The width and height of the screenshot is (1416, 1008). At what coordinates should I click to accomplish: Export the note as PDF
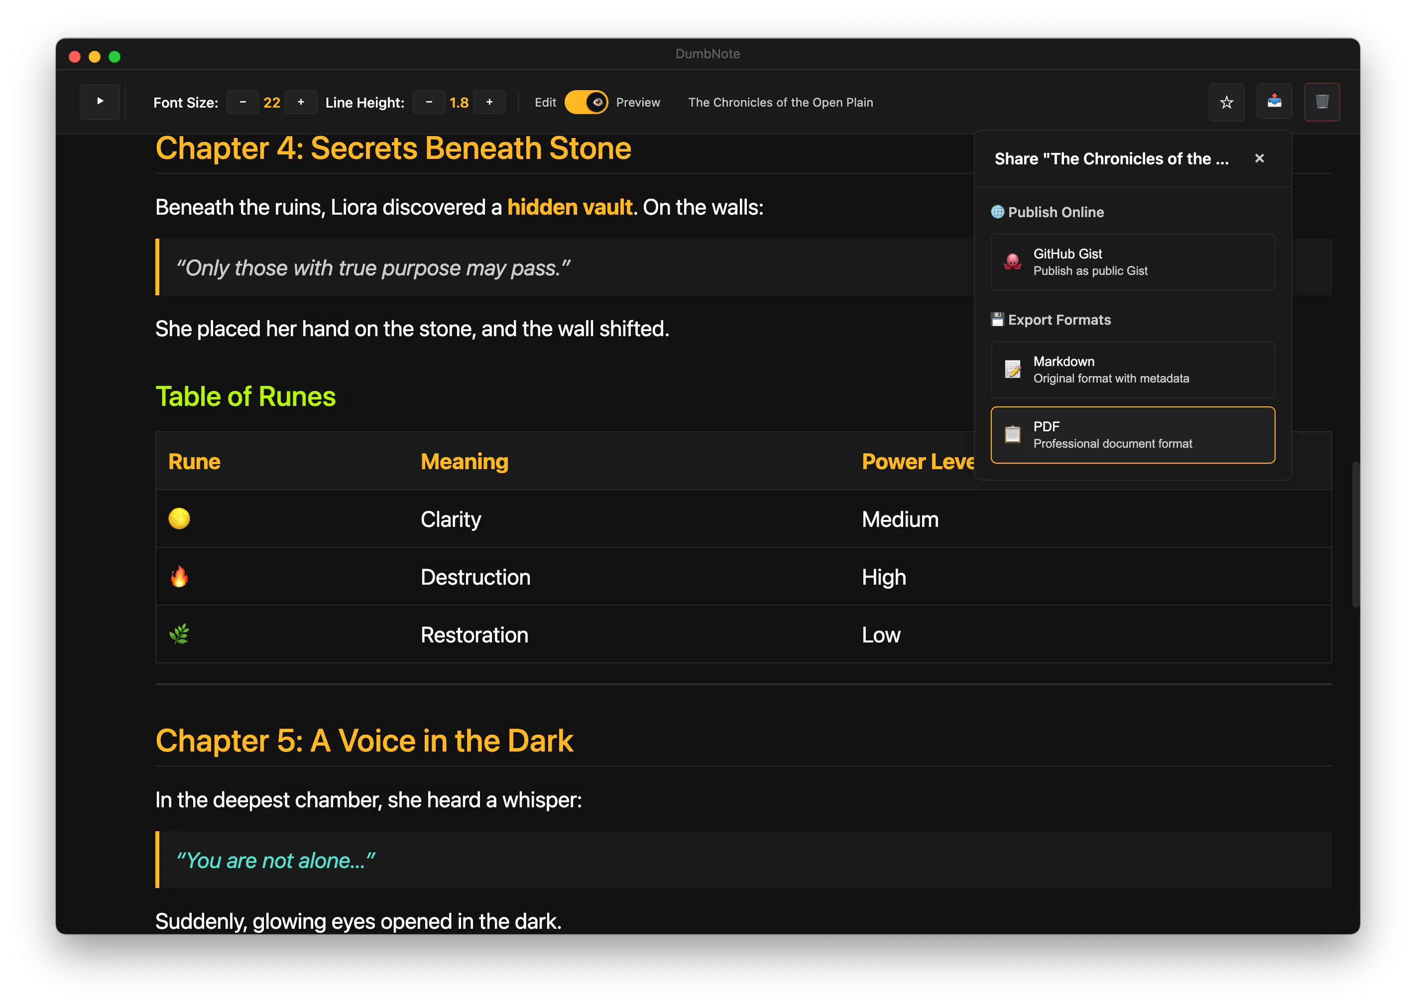(1132, 434)
